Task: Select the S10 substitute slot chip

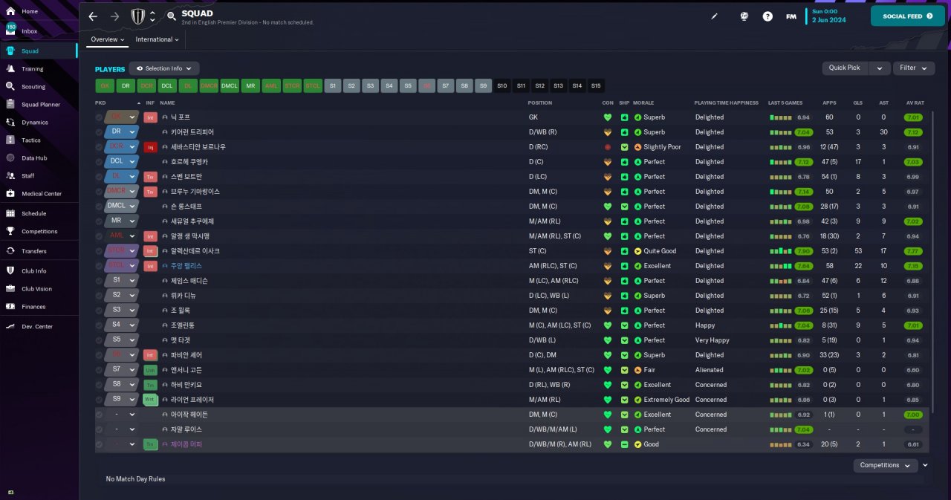Action: (x=502, y=85)
